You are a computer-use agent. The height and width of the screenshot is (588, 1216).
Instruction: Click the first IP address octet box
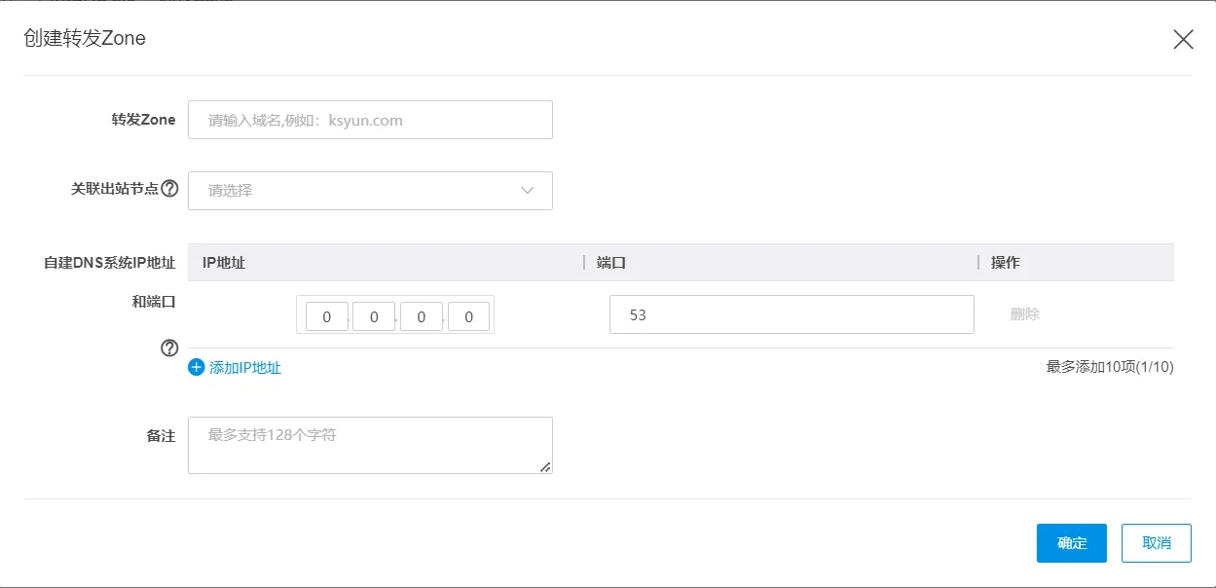(x=327, y=317)
